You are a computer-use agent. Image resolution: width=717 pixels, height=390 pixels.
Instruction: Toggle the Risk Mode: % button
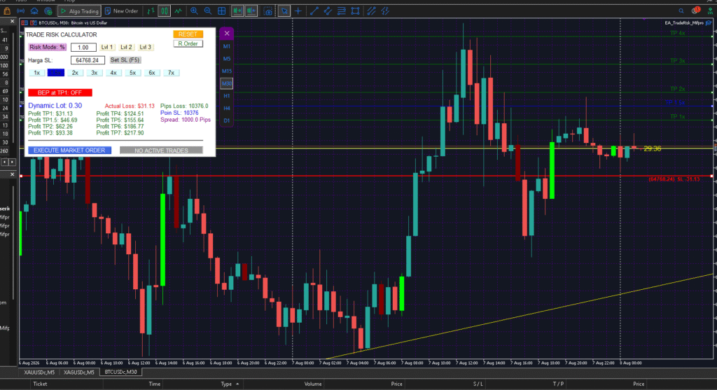pyautogui.click(x=47, y=47)
